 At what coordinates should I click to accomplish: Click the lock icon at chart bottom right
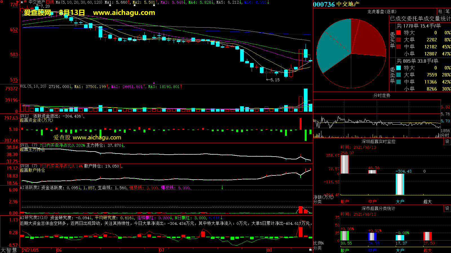(310, 249)
